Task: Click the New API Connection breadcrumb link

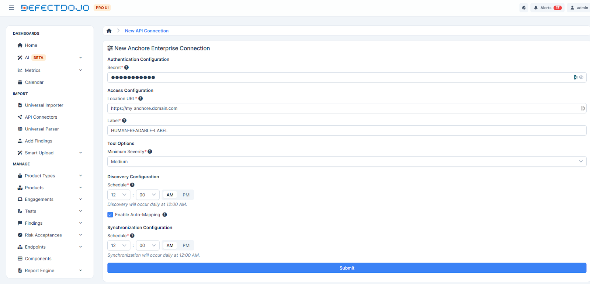Action: [x=147, y=31]
